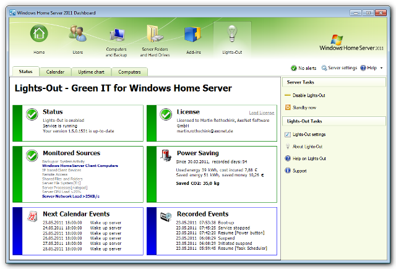The width and height of the screenshot is (396, 269).
Task: Select the 07:53:38 Boot-up recorded event
Action: [x=205, y=223]
